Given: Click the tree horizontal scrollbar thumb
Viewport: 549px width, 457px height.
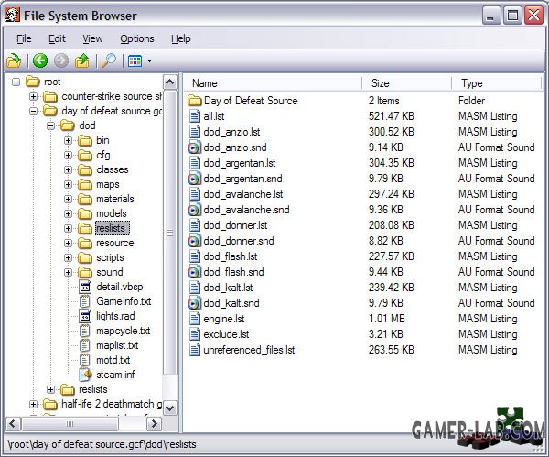Looking at the screenshot, I should tap(70, 424).
